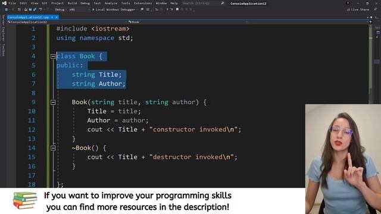
Task: Click the 'Author = author;' statement
Action: [x=118, y=120]
